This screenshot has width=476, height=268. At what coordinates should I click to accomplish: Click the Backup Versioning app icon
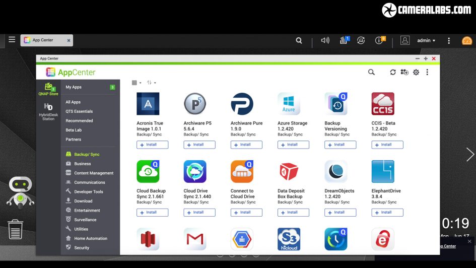(x=336, y=104)
